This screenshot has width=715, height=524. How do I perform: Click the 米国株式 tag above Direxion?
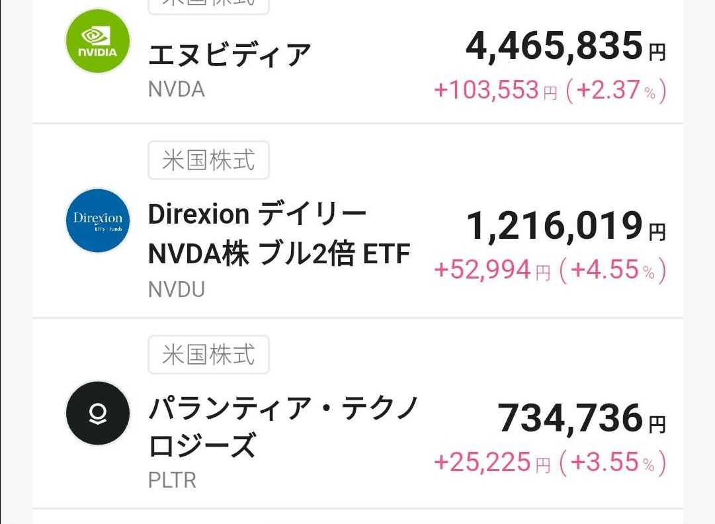(208, 160)
